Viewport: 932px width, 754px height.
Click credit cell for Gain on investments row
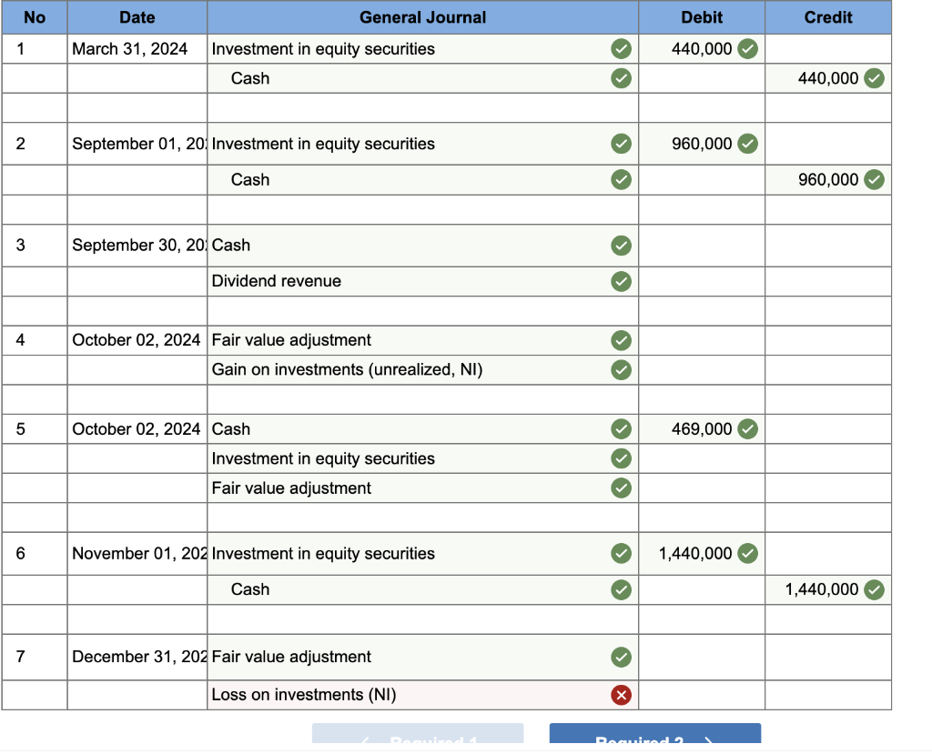[828, 370]
